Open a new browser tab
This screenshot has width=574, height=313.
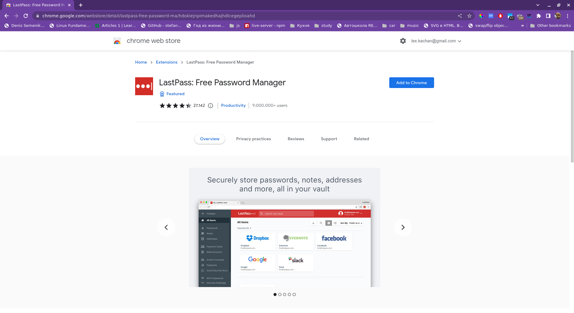[81, 5]
